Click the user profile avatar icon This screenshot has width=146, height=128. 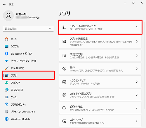[x=8, y=16]
